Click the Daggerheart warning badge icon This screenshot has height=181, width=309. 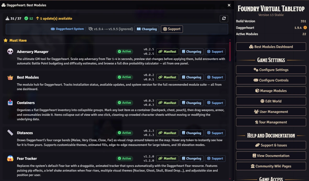[305, 28]
